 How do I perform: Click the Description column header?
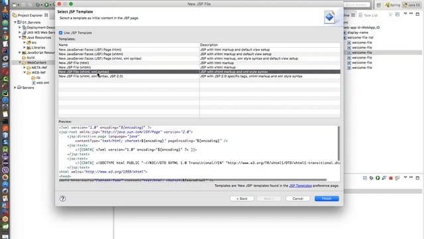point(270,45)
